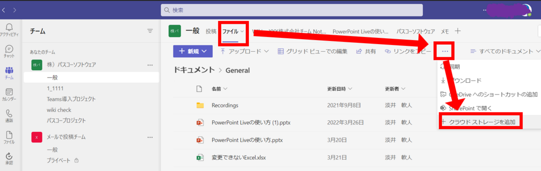Viewport: 541px width, 171px height.
Task: Click グリッド ビューでの編集 button
Action: [312, 51]
